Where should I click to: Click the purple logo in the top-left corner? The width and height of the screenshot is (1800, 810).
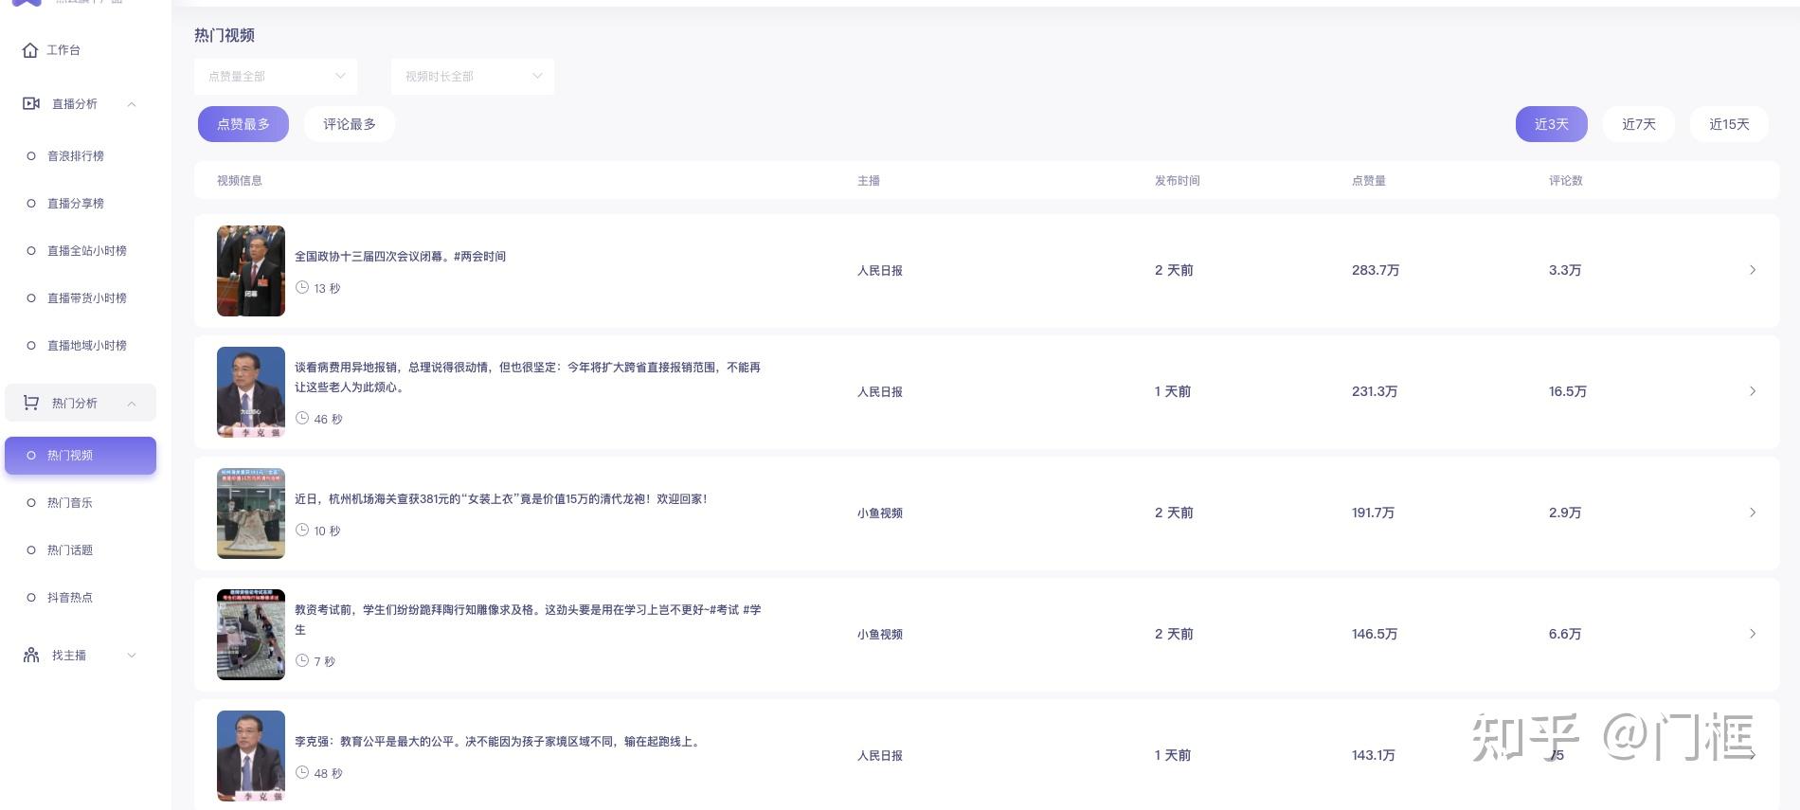click(x=27, y=3)
